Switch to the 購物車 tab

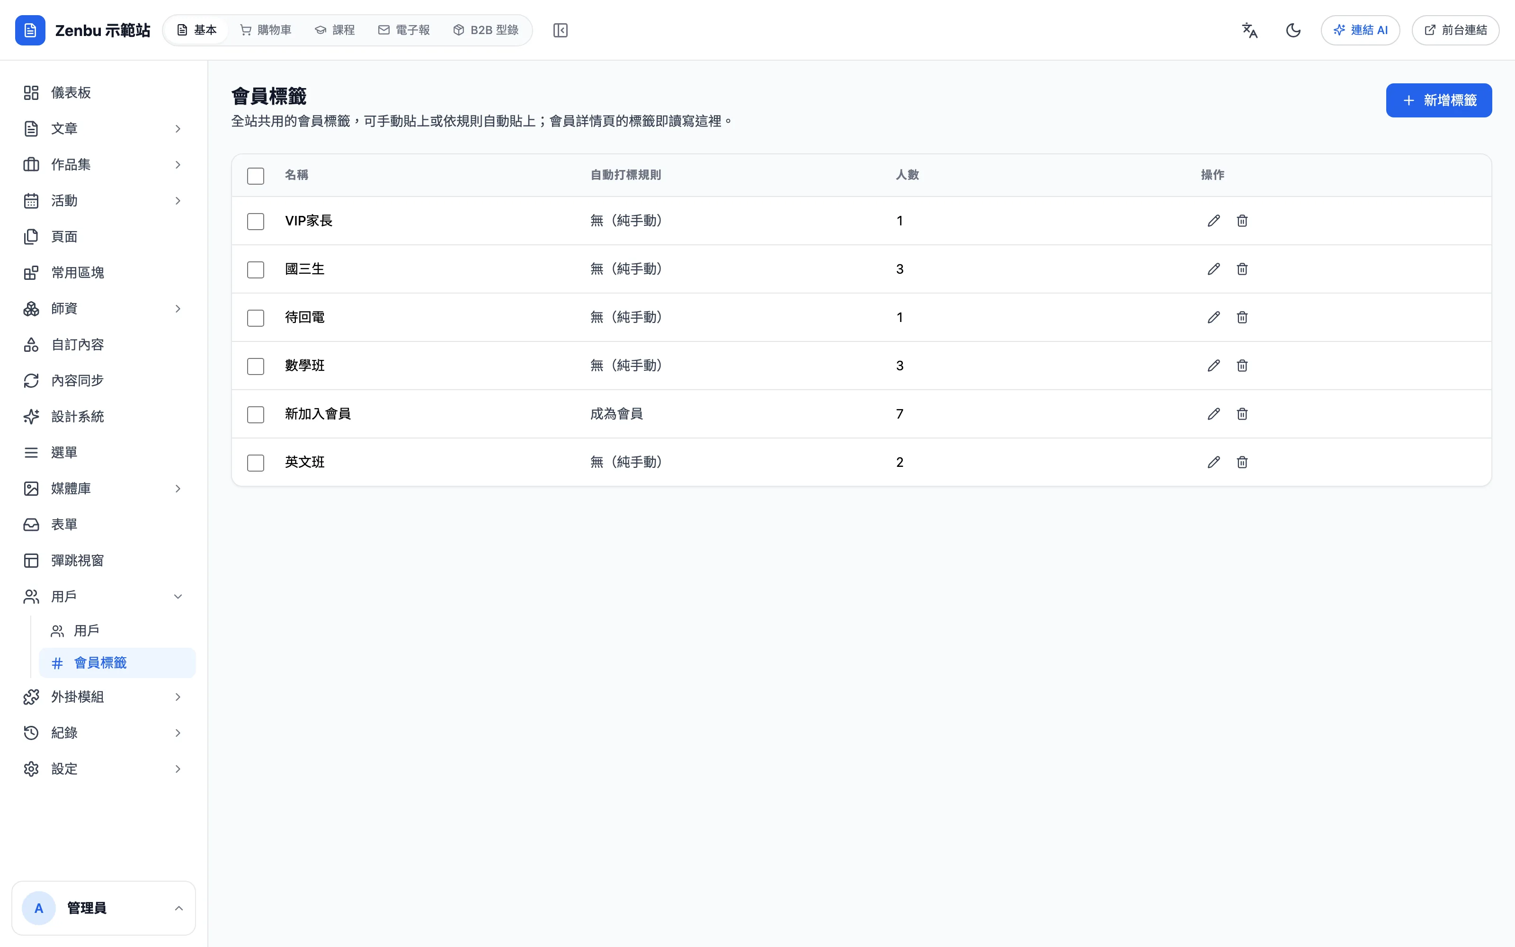pos(266,30)
